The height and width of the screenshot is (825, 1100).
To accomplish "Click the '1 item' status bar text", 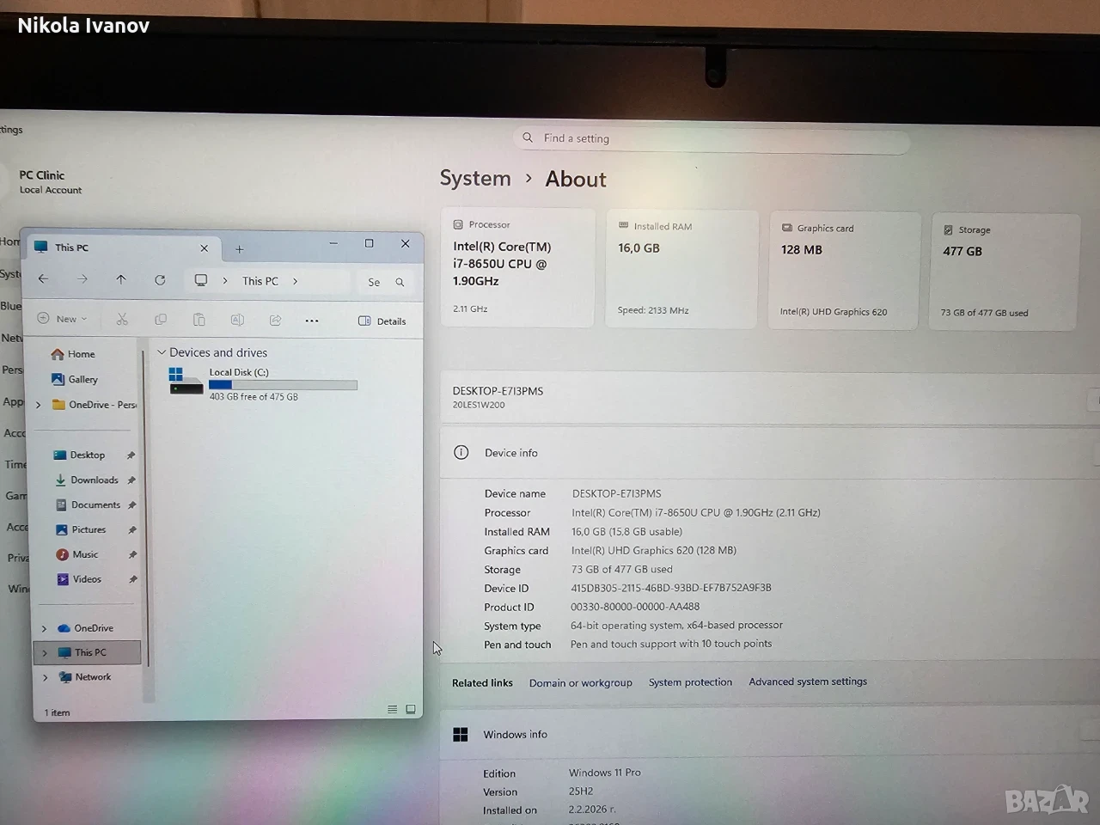I will pos(57,712).
